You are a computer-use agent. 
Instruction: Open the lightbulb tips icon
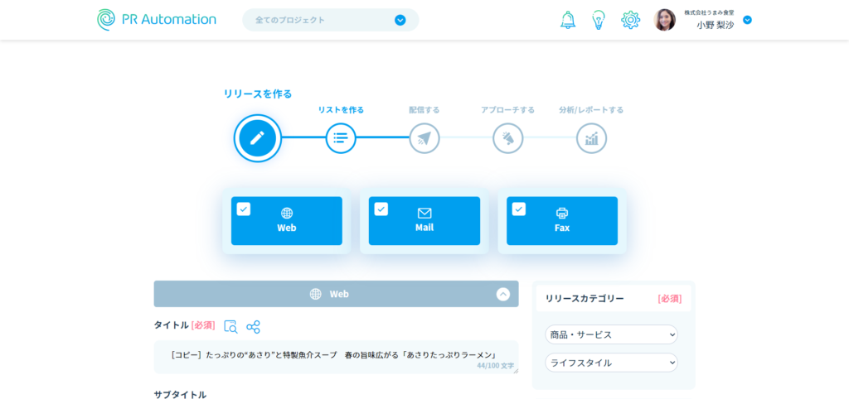pyautogui.click(x=599, y=20)
